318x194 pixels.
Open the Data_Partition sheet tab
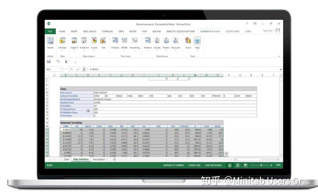coord(81,159)
